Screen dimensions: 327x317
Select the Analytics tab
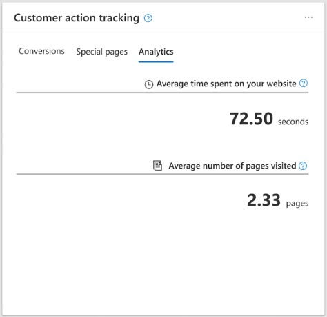click(x=156, y=52)
